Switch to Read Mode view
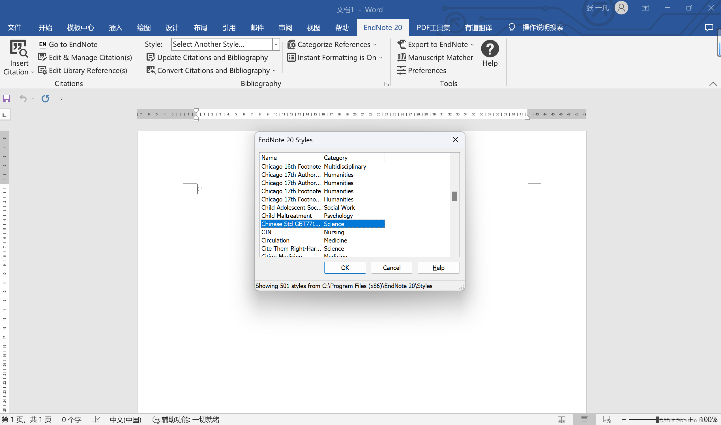721x425 pixels. 561,420
